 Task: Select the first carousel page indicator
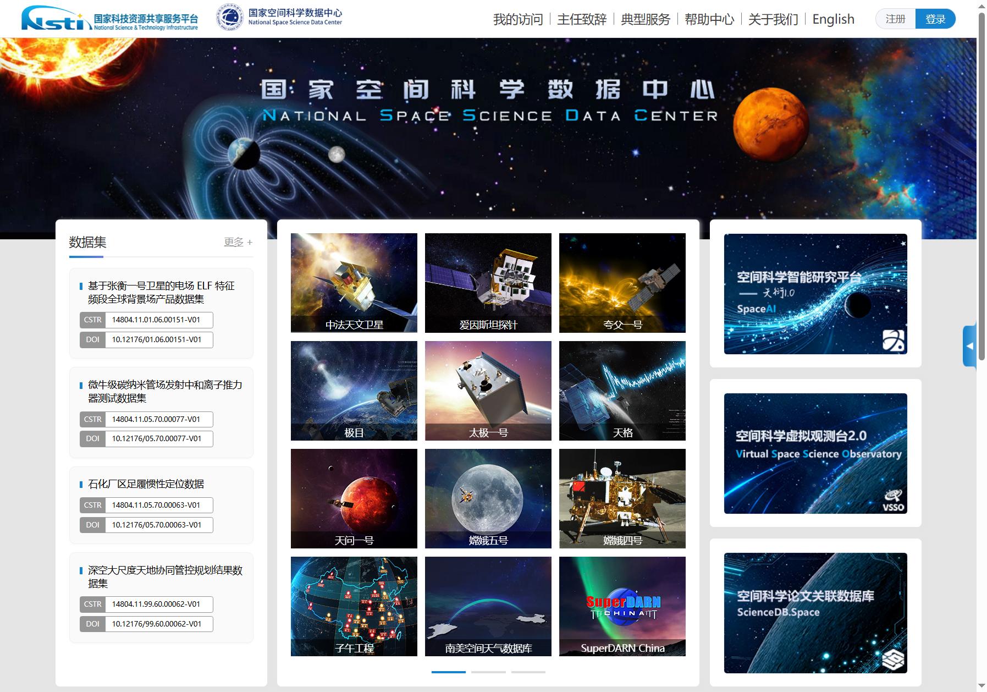tap(449, 672)
